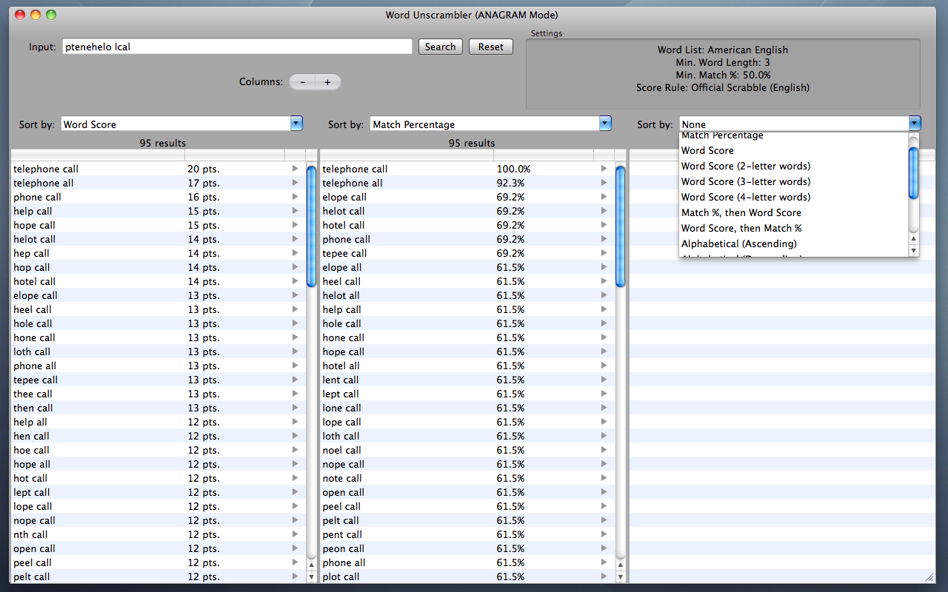
Task: Click the arrow beside "tepee call" 69.2%
Action: click(x=604, y=253)
